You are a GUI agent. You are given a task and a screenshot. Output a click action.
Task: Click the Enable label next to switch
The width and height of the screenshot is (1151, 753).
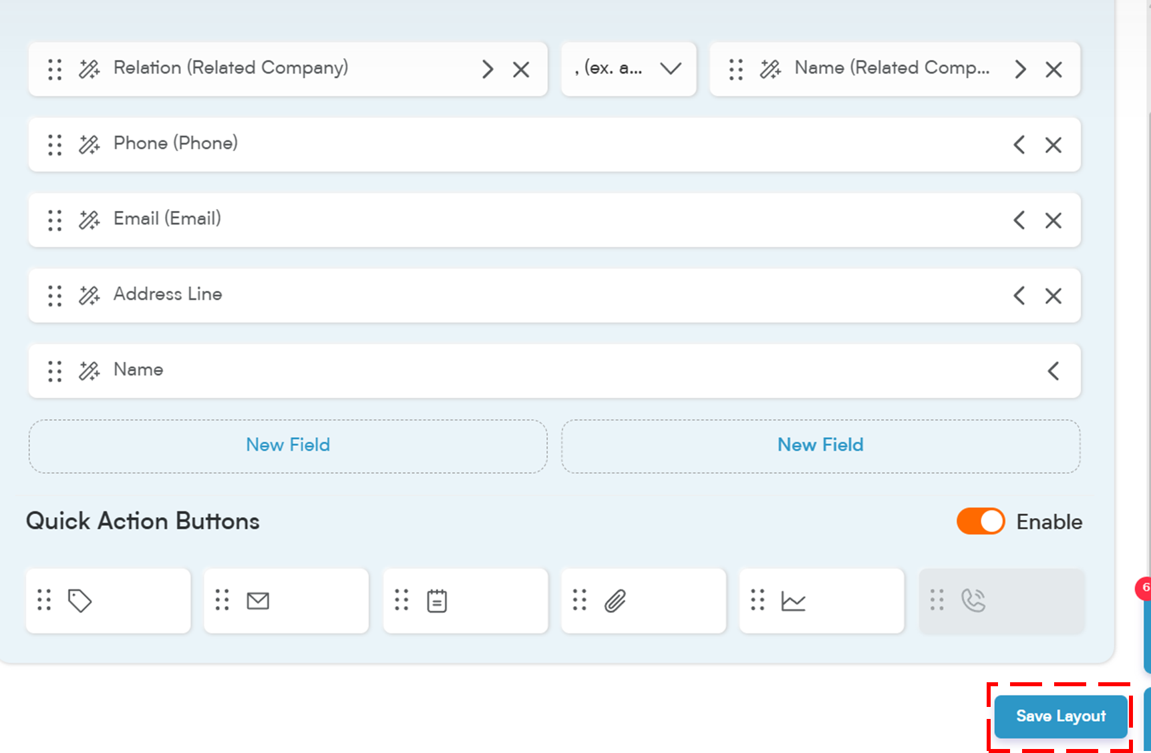click(1049, 521)
